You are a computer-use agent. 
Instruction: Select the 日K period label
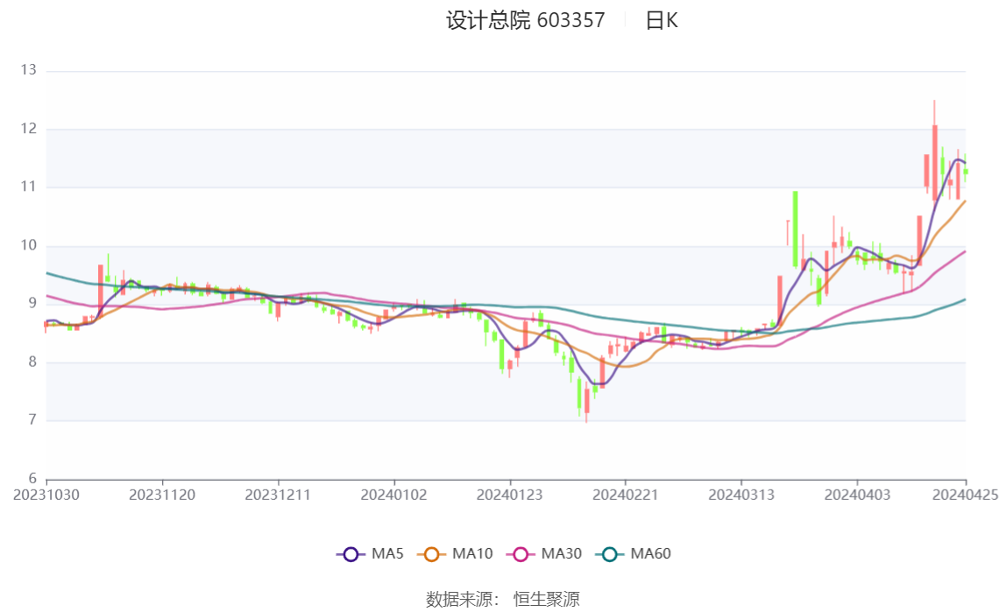(x=662, y=20)
